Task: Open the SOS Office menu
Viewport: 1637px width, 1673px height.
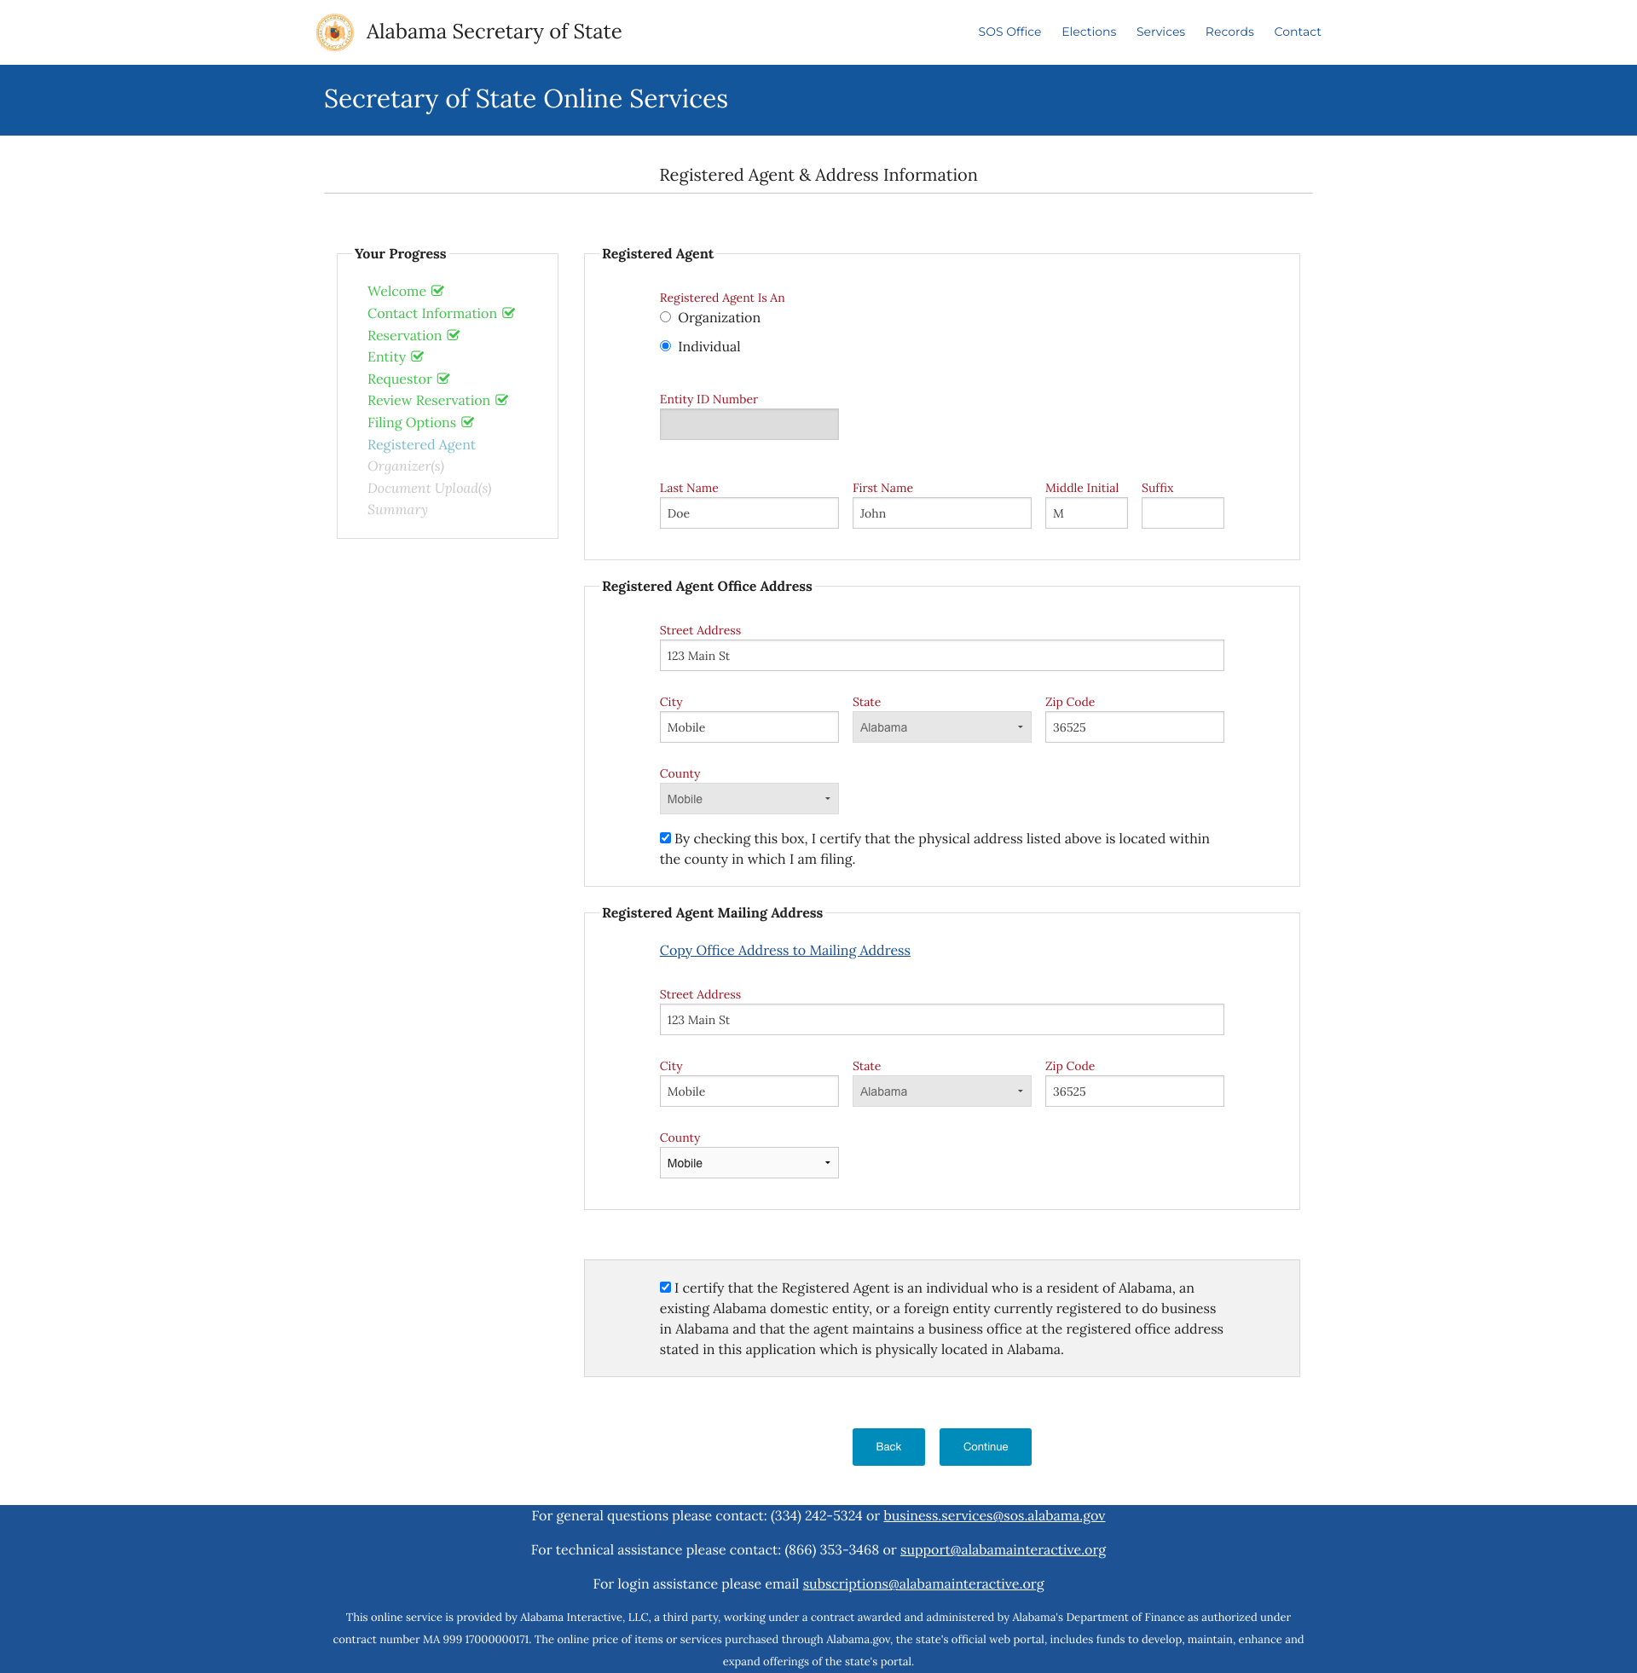Action: coord(1009,32)
